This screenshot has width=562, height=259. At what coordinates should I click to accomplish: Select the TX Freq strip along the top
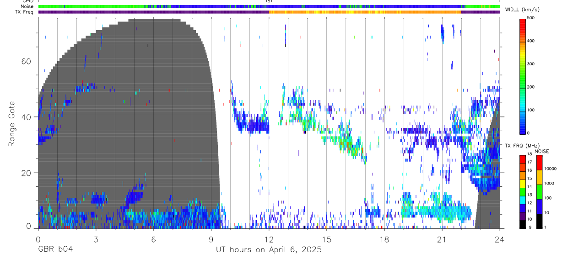coord(269,12)
